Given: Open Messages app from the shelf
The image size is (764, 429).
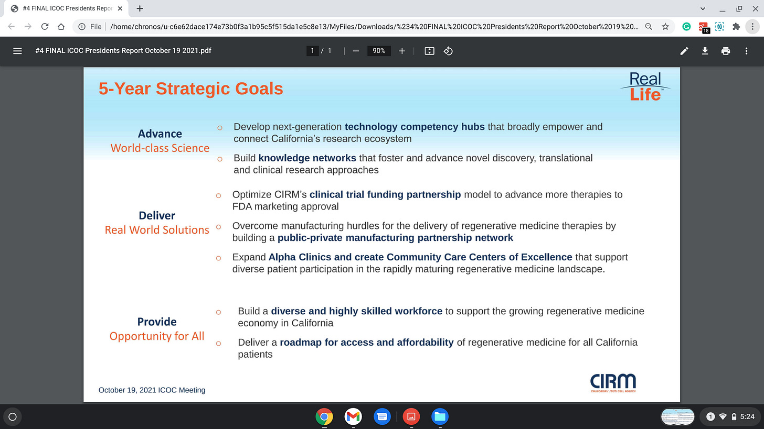Looking at the screenshot, I should [382, 417].
